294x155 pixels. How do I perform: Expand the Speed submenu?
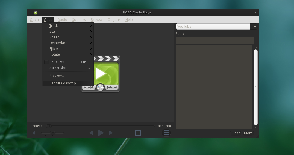[x=68, y=37]
